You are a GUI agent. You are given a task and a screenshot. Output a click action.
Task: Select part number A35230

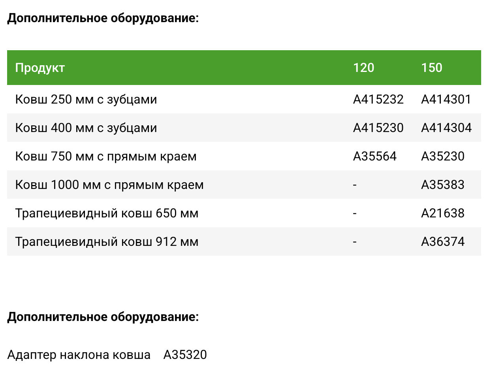(x=442, y=156)
